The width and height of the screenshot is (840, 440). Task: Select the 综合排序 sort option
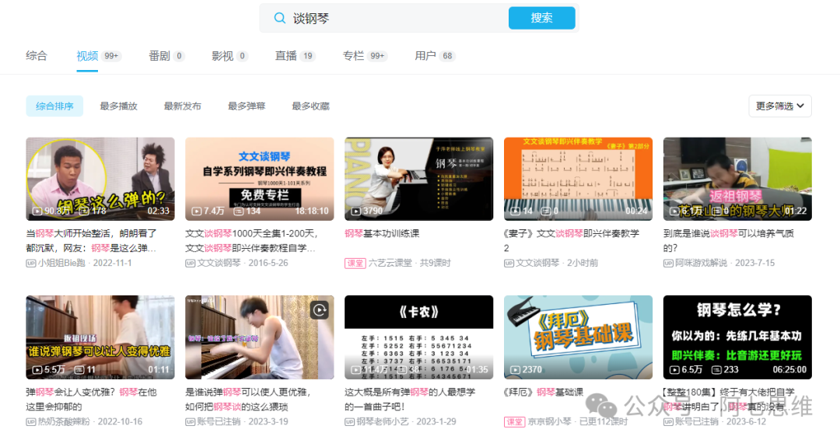[54, 106]
